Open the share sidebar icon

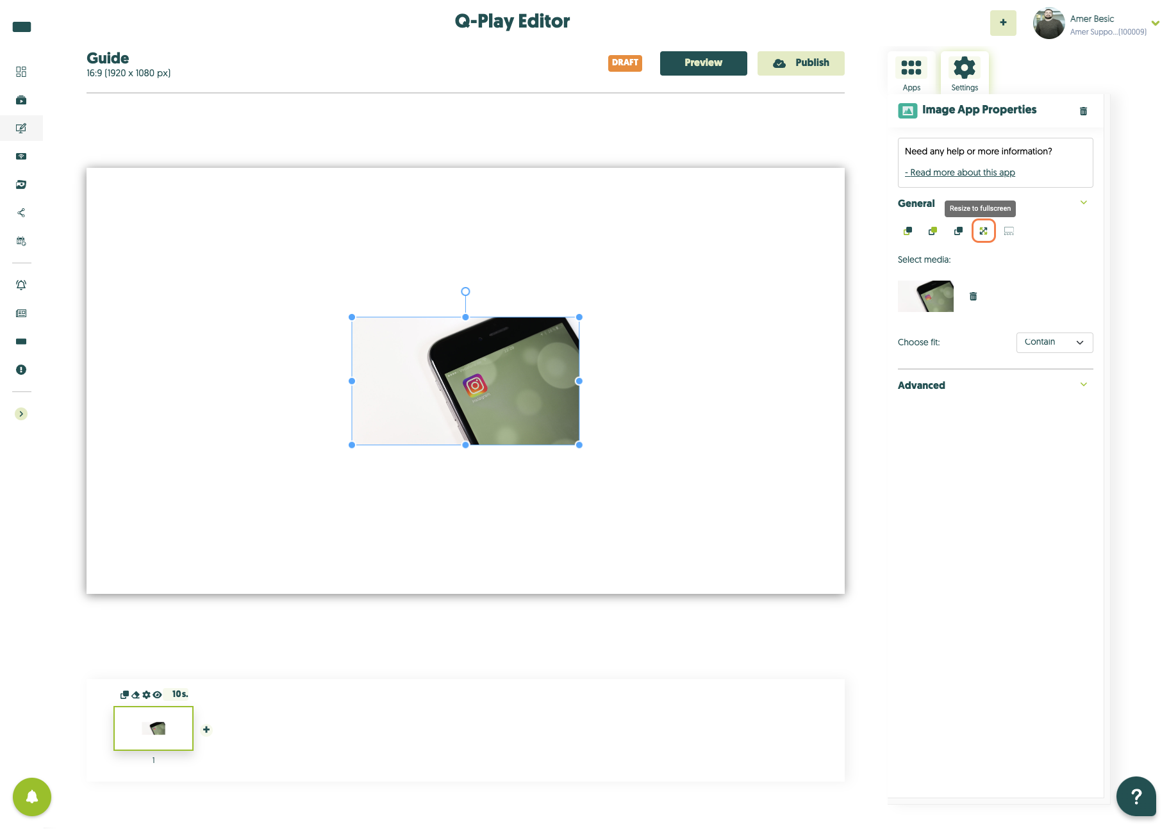[21, 213]
